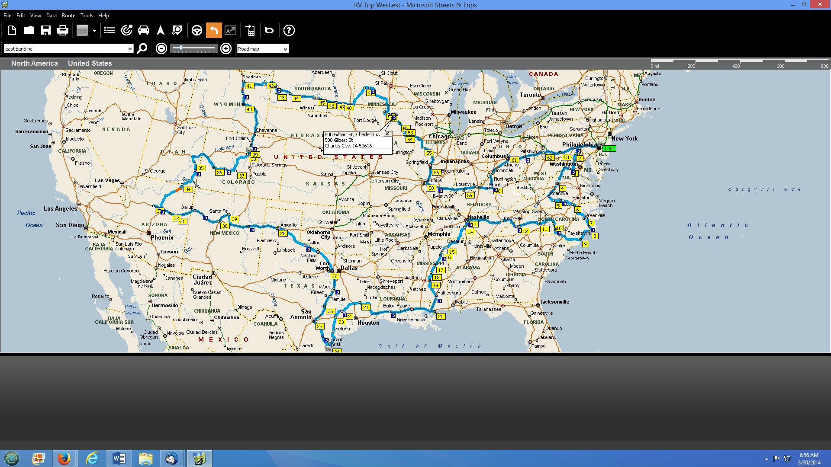Click route stop marker 14 near Huntsville
831x467 pixels.
(x=470, y=232)
